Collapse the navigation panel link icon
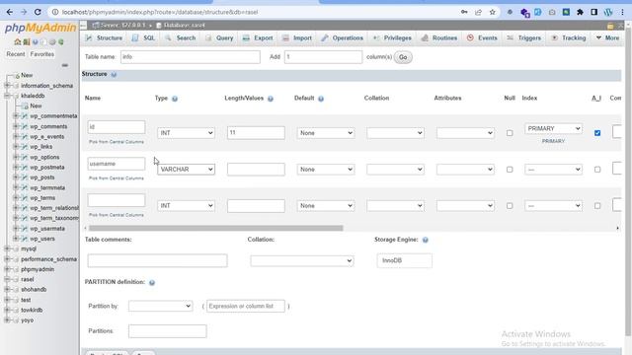The width and height of the screenshot is (632, 355). (64, 65)
